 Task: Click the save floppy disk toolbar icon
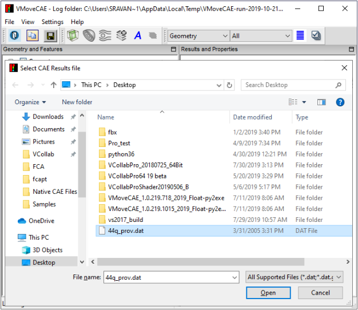pyautogui.click(x=50, y=36)
